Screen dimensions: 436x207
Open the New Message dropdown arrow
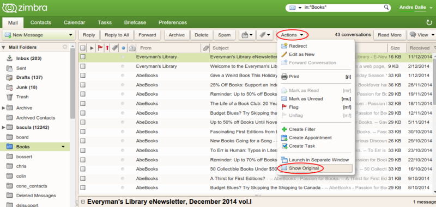[70, 35]
